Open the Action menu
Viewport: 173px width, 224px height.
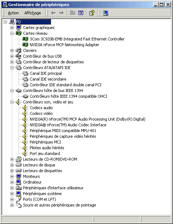coord(13,13)
